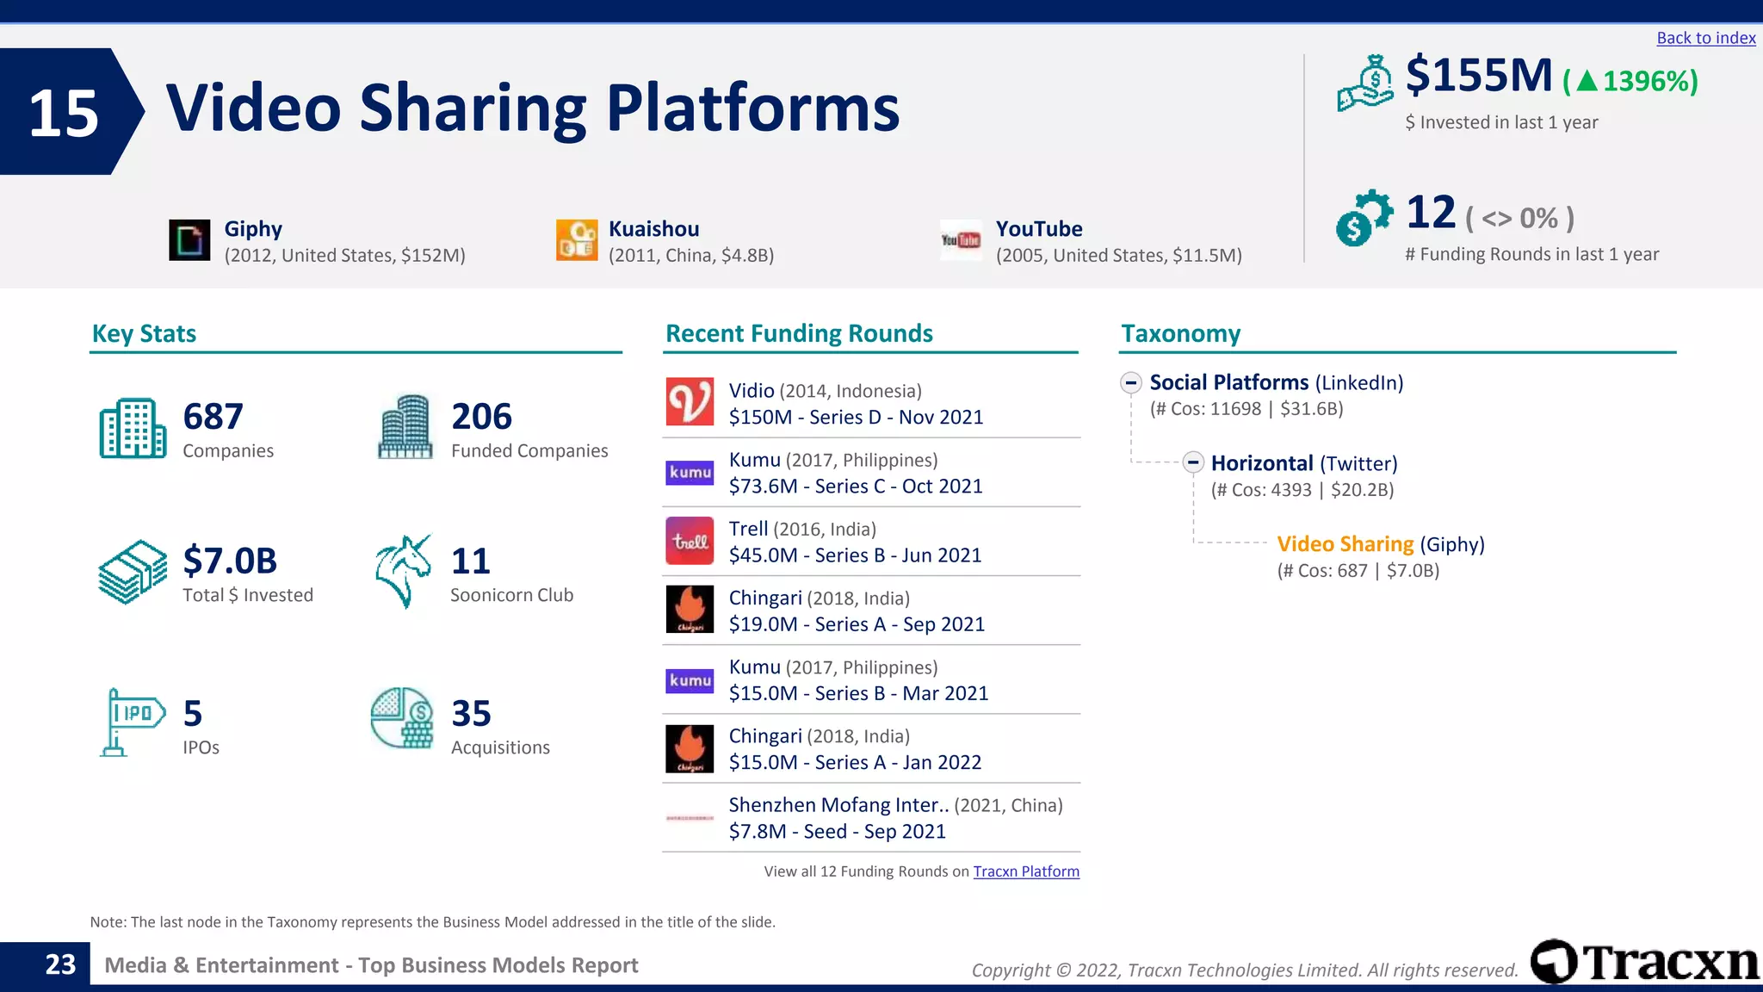Click the Kuaishou logo icon
1763x992 pixels.
[x=577, y=240]
